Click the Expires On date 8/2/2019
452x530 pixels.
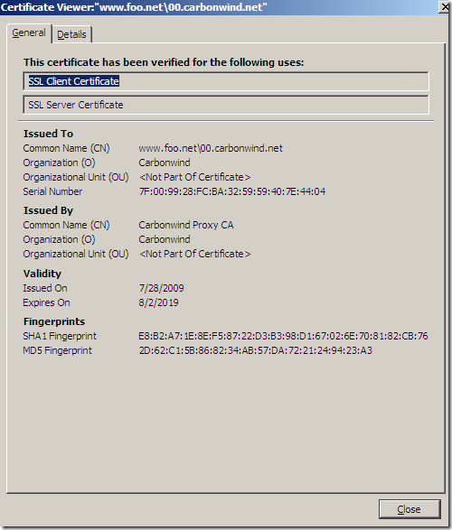point(158,302)
